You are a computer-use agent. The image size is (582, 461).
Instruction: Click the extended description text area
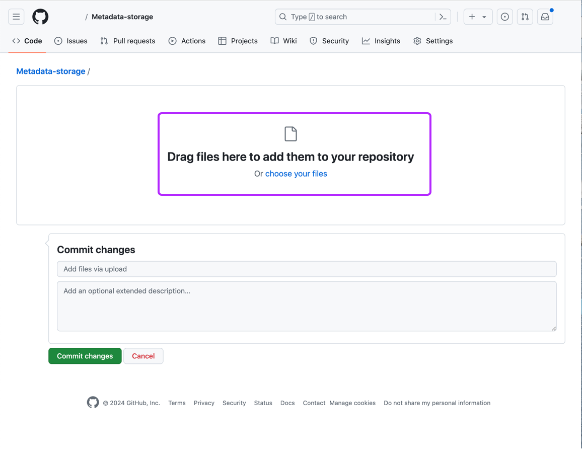(x=306, y=306)
